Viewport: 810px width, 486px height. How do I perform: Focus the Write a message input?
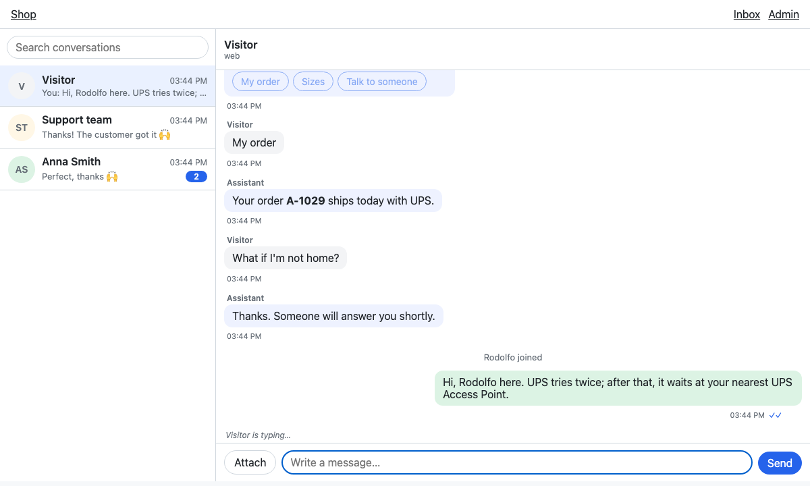tap(517, 462)
